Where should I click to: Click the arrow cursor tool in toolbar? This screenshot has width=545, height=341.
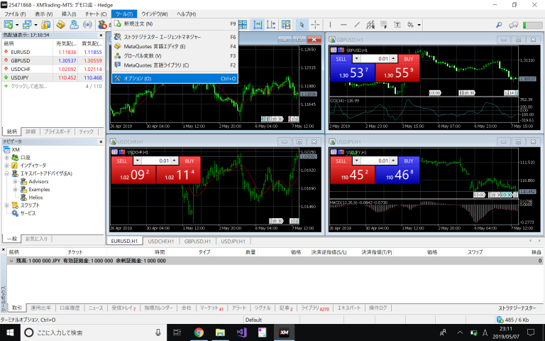[302, 24]
